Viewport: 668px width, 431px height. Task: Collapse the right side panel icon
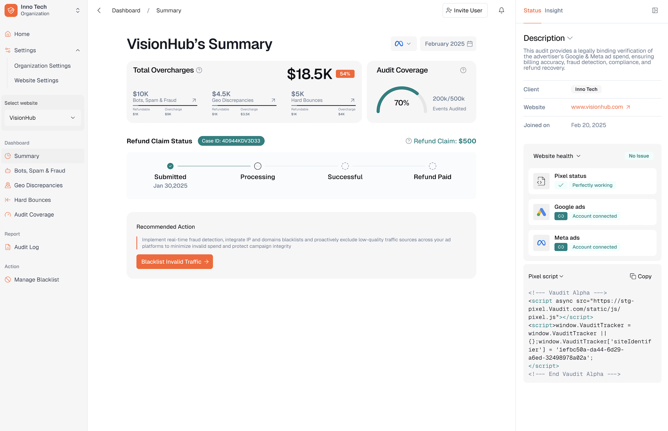coord(655,11)
